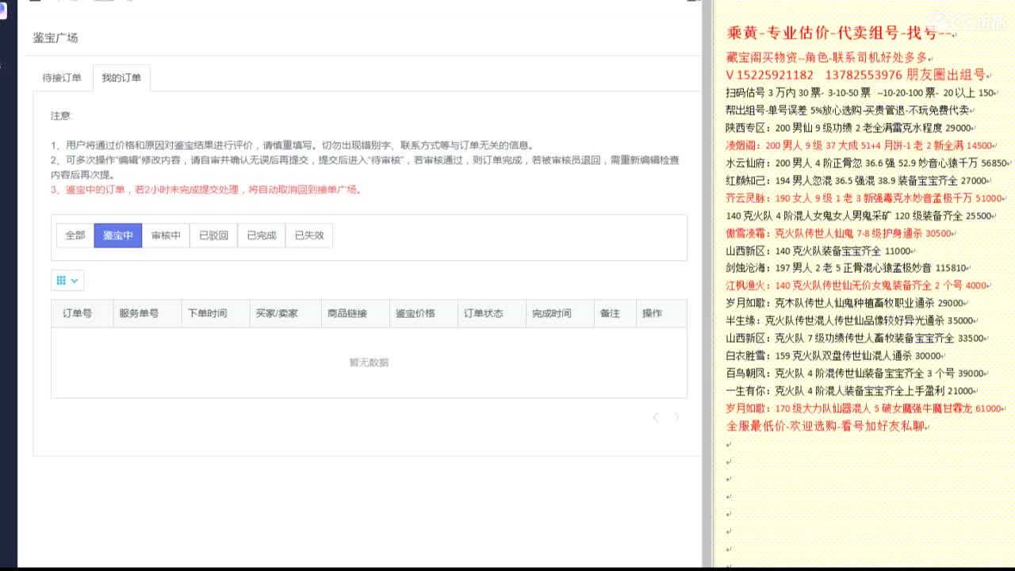The width and height of the screenshot is (1015, 571).
Task: Select the 已完成 status filter
Action: pyautogui.click(x=261, y=236)
